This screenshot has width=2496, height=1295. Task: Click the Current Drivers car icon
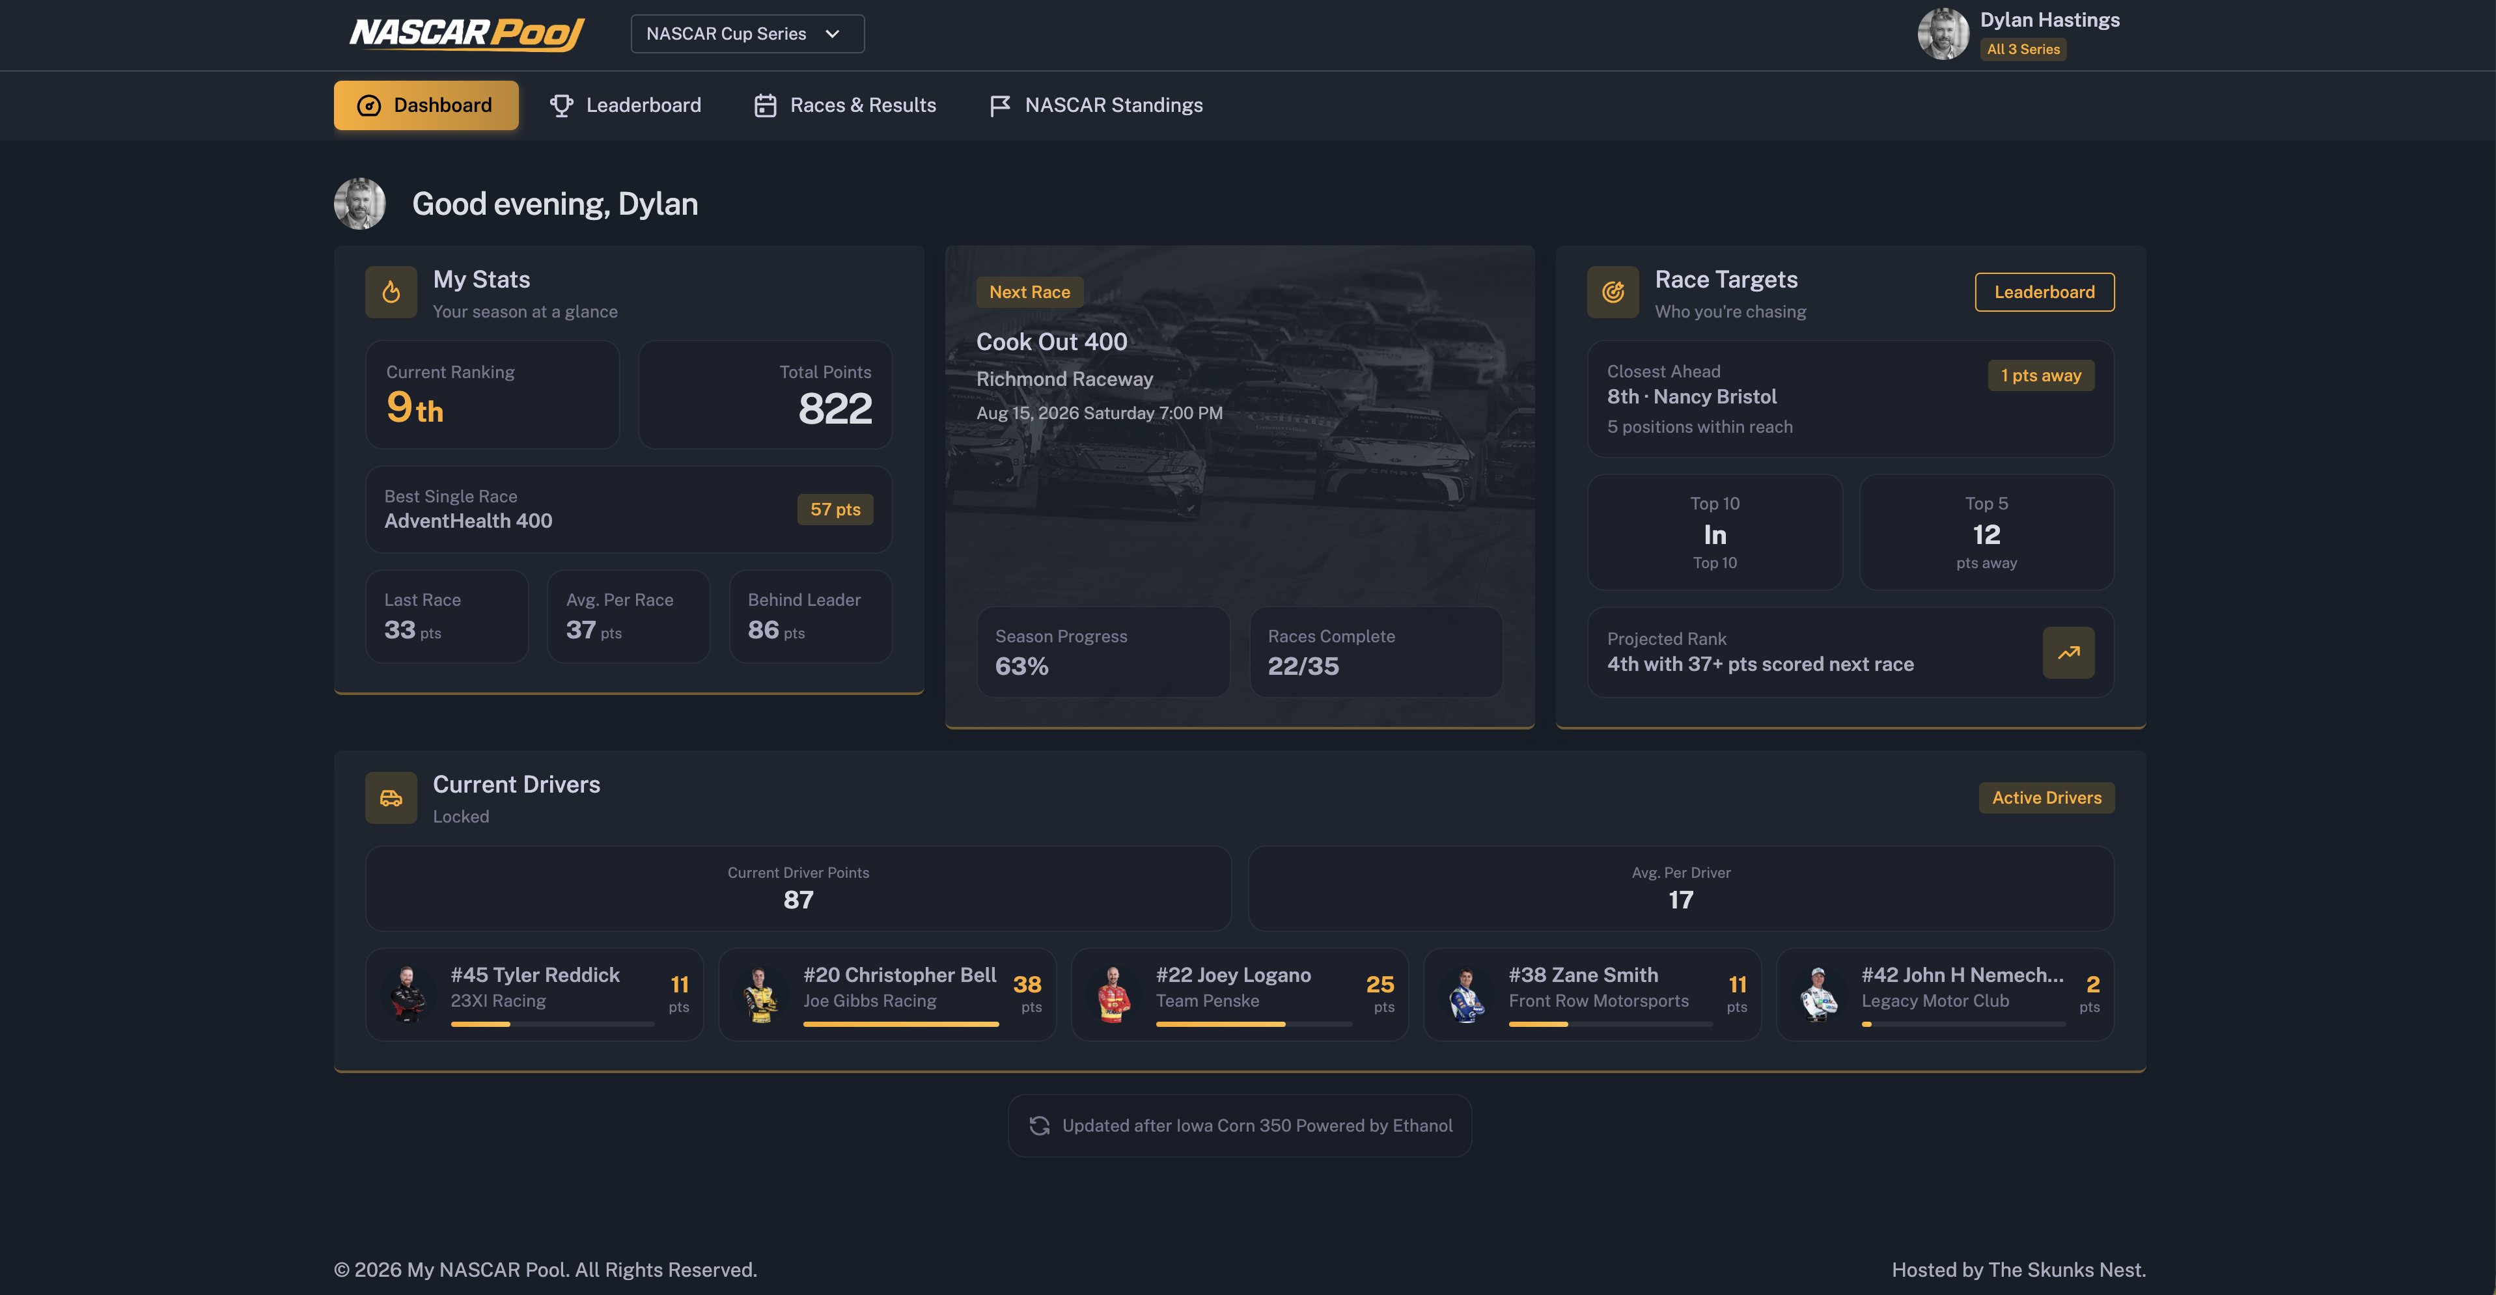[x=391, y=798]
